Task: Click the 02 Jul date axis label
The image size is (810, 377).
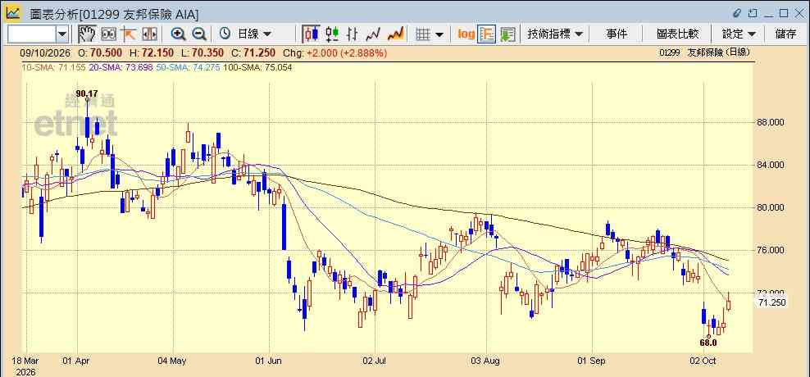Action: [375, 361]
